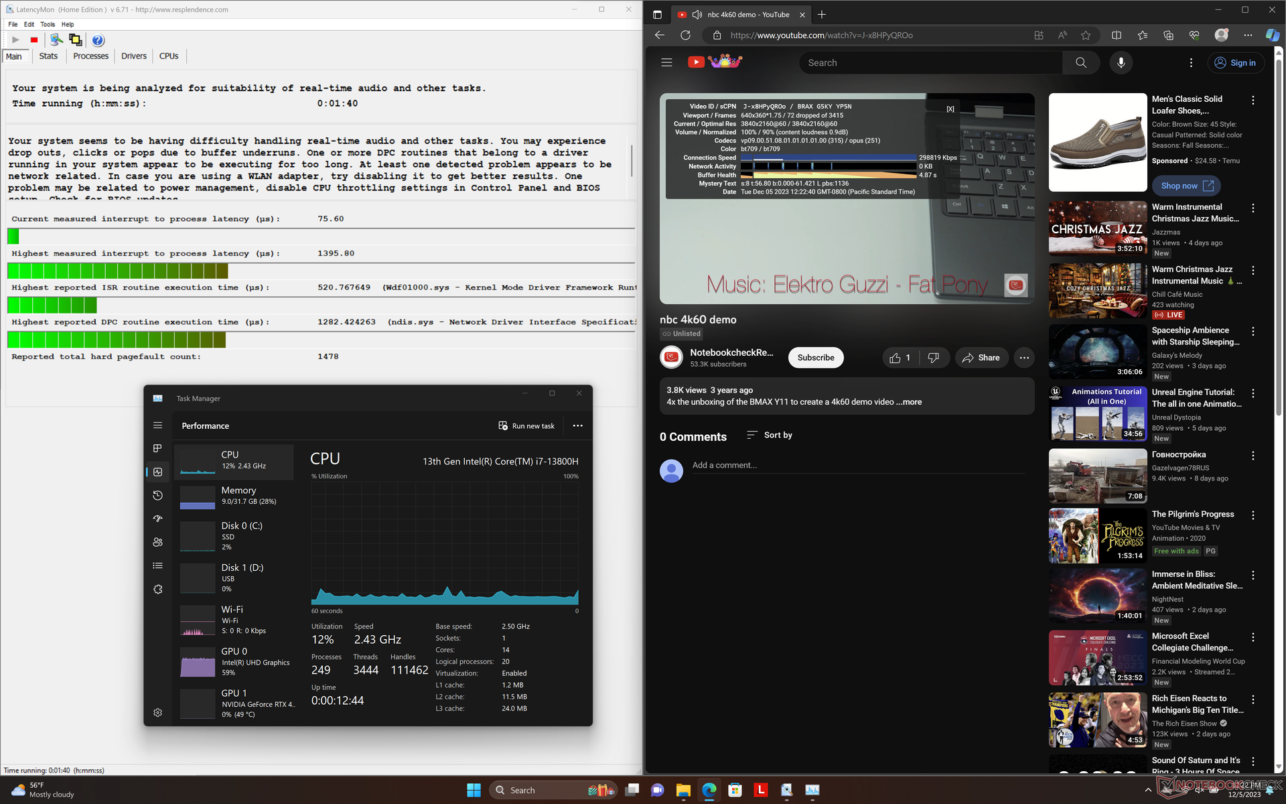Click Share button under video
The image size is (1286, 804).
click(981, 358)
